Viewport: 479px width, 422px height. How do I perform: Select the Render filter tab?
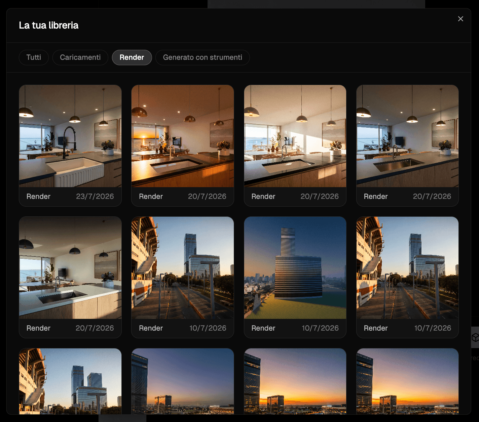[132, 57]
